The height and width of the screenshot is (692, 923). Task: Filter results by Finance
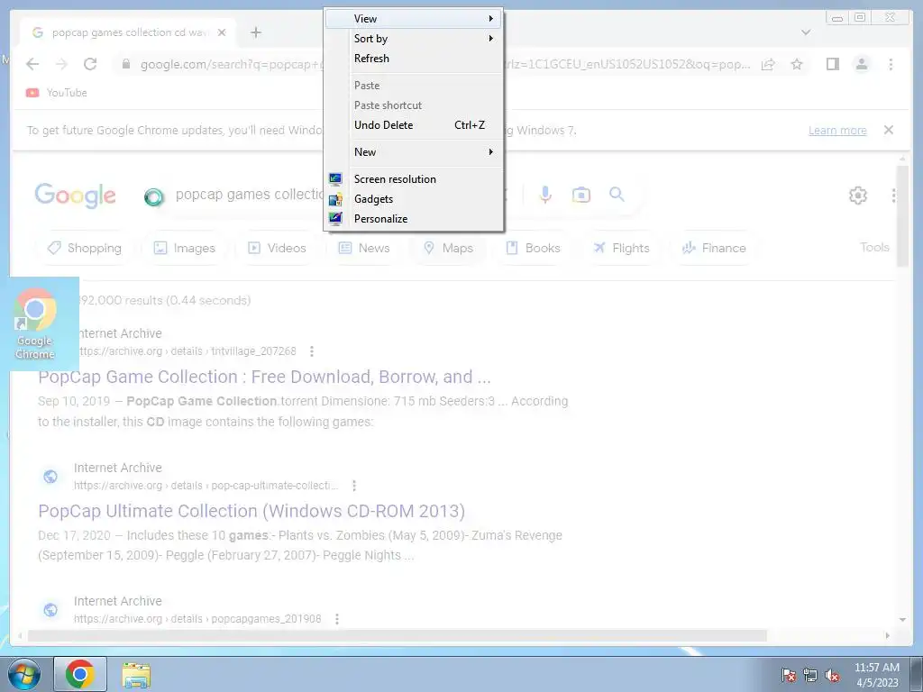714,248
